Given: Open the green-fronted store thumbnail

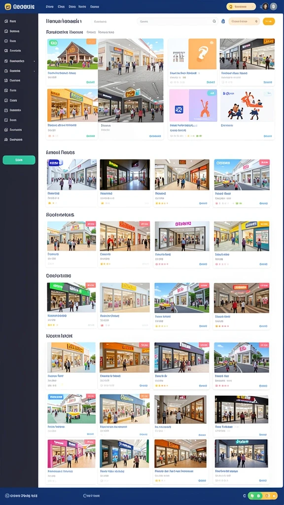Looking at the screenshot, I should (x=71, y=297).
